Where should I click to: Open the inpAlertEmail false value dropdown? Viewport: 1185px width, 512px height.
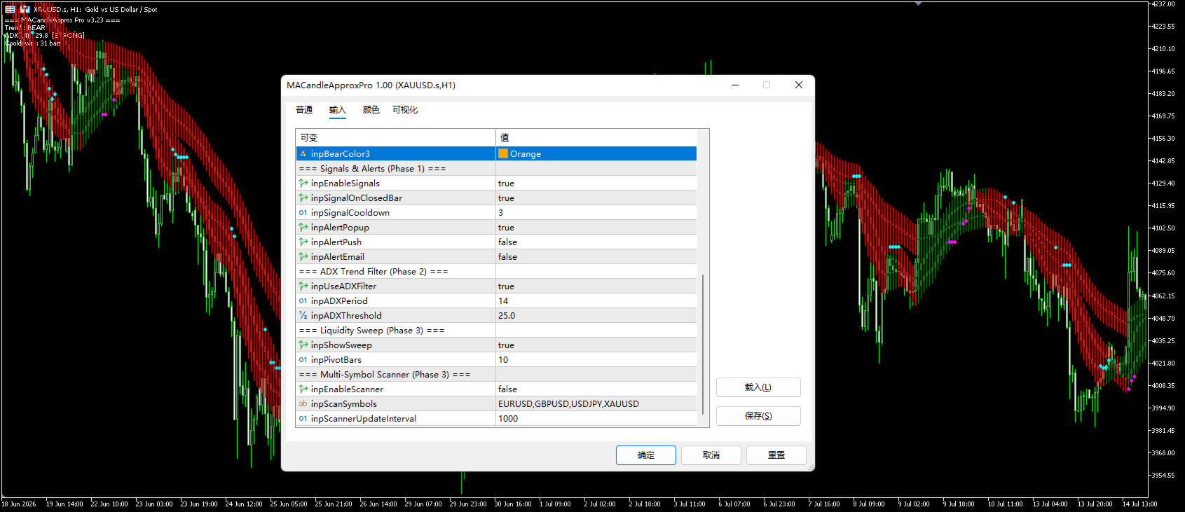tap(596, 257)
